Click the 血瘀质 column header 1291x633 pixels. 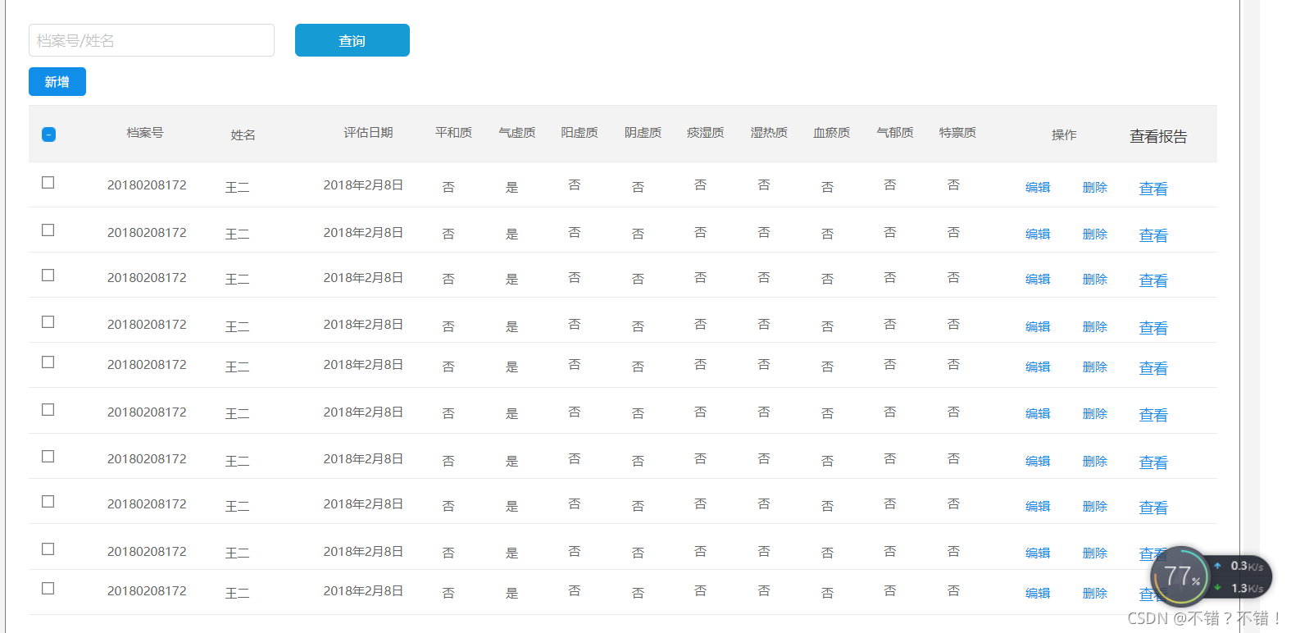(x=831, y=132)
